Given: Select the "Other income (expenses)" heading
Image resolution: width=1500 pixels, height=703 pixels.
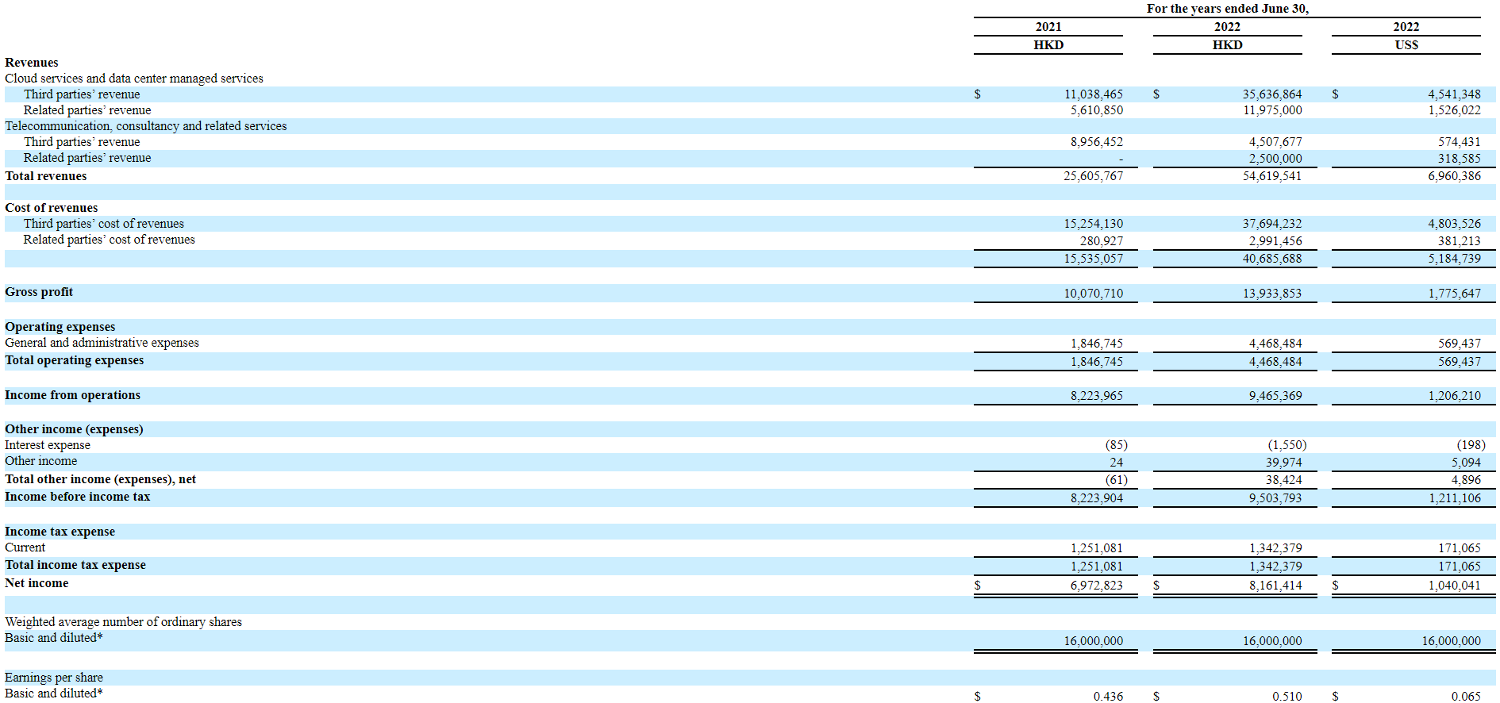Looking at the screenshot, I should pos(74,429).
